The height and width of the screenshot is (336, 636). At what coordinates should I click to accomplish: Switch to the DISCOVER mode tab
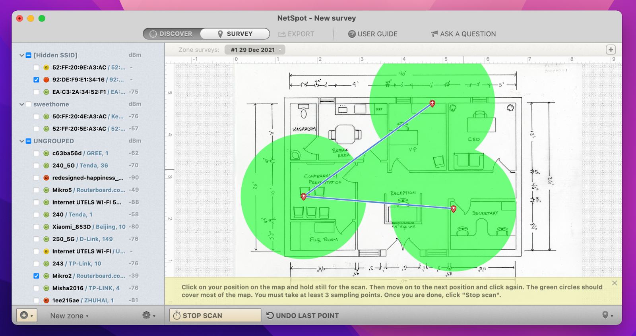pos(172,34)
